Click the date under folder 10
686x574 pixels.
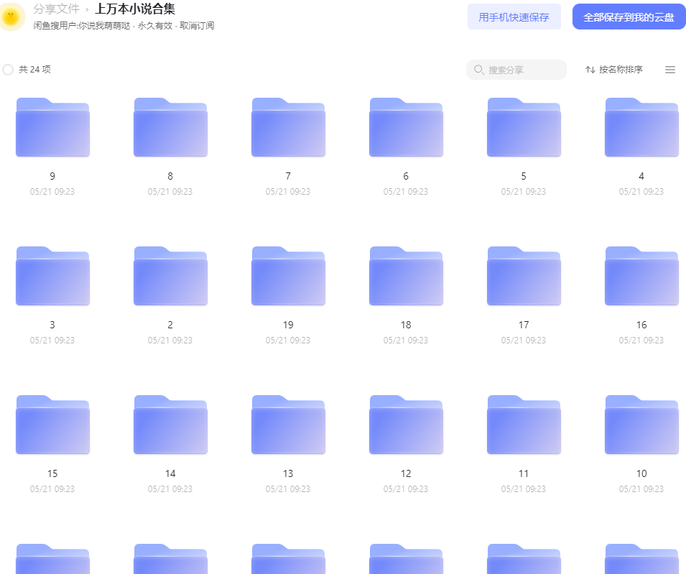point(641,489)
